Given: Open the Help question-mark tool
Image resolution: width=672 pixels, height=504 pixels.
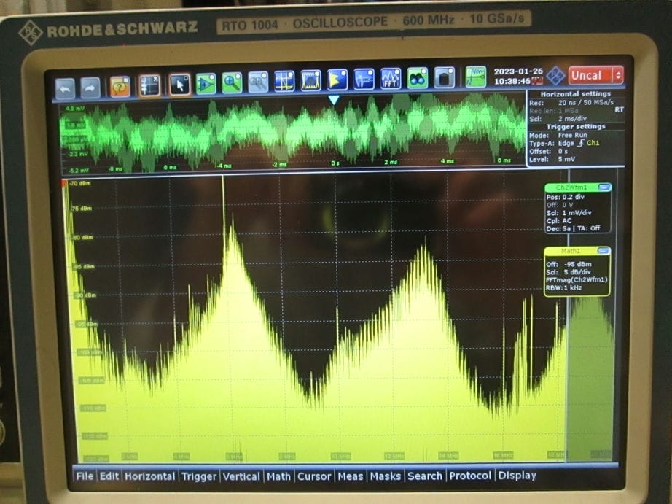Looking at the screenshot, I should click(120, 86).
